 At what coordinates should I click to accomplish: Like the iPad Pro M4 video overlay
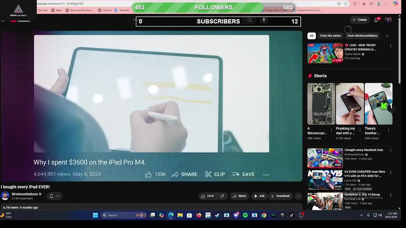[x=155, y=174]
